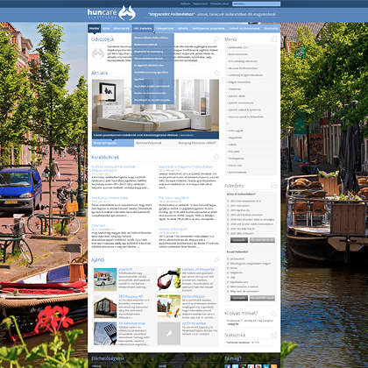Select 'Kicsit' in the second poll
Image resolution: width=368 pixels, height=368 pixels.
pos(228,268)
